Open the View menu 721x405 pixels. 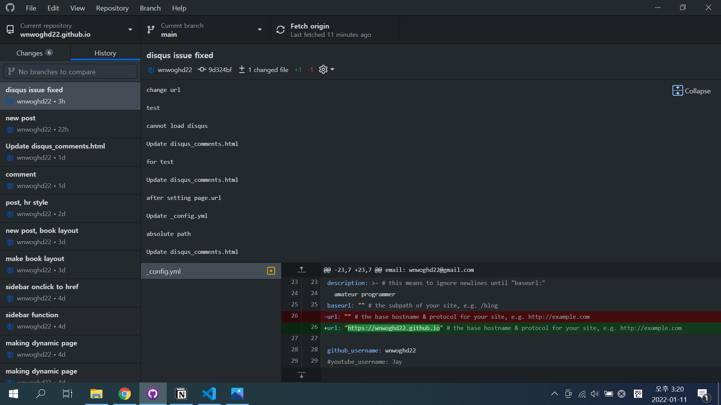coord(77,8)
